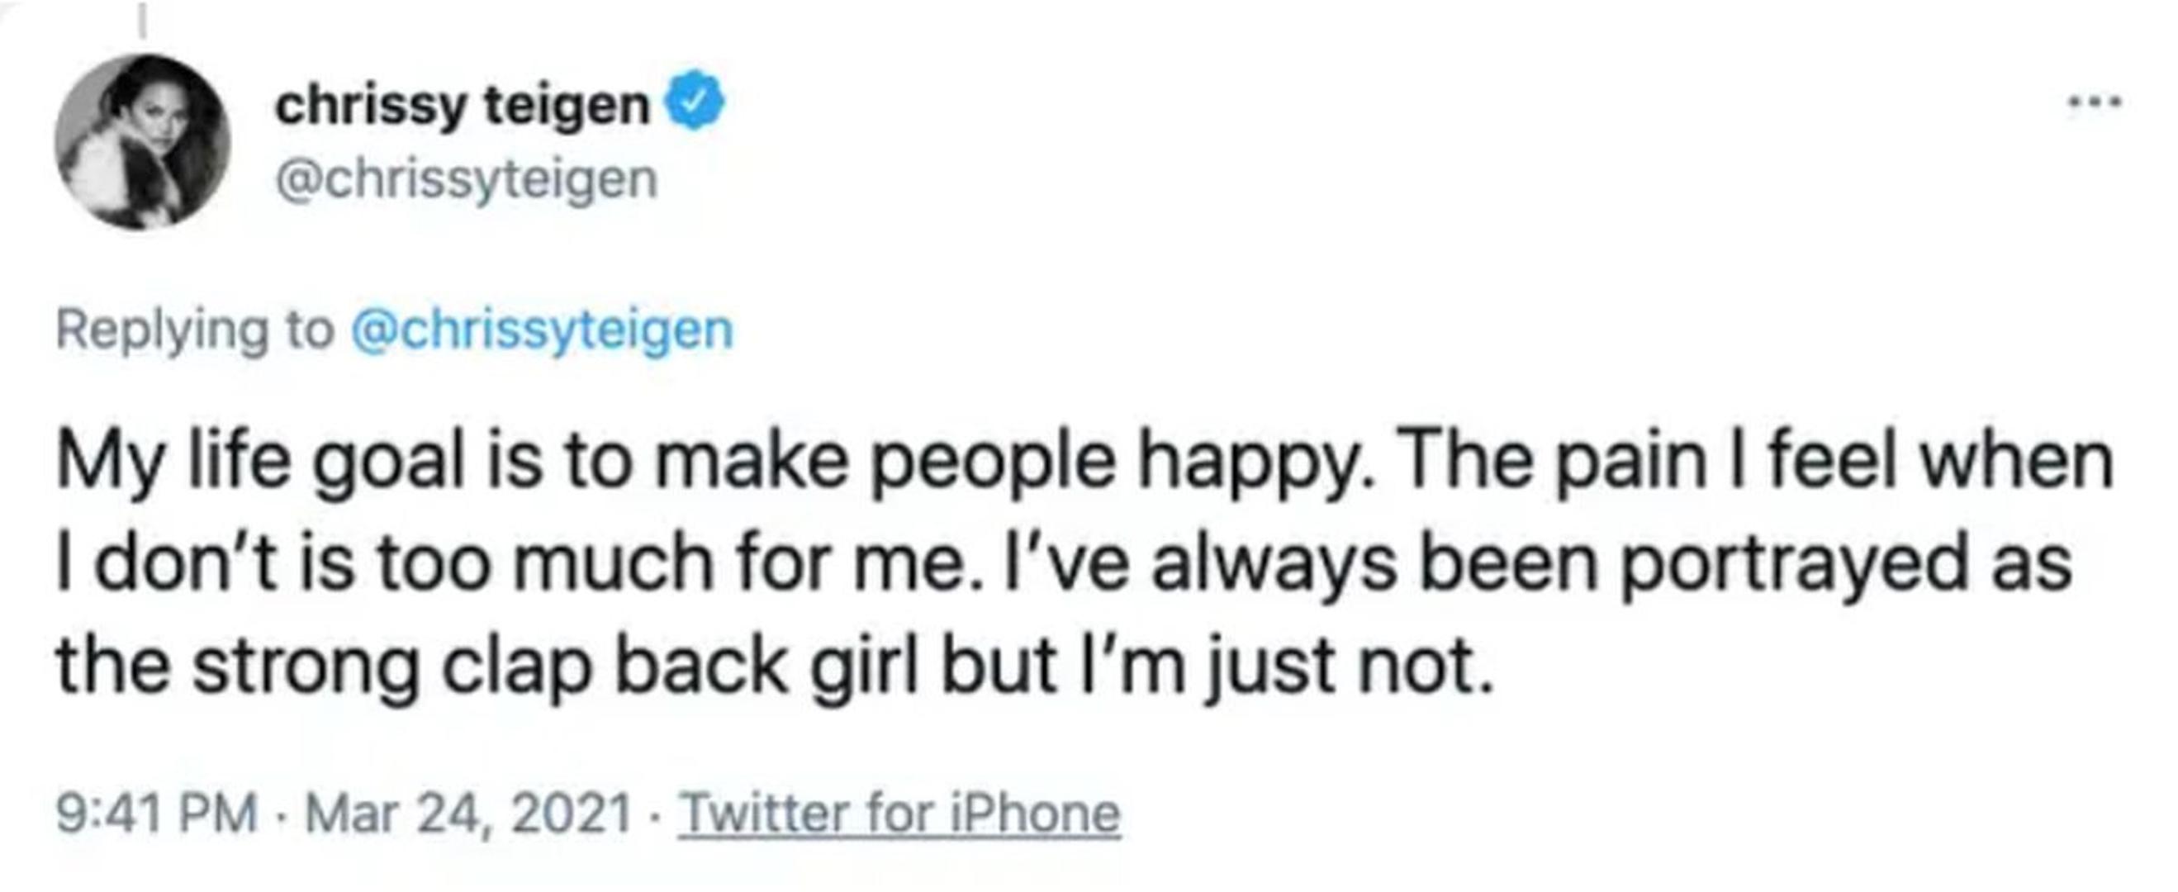Click the Mar 24, 2021 date
Viewport: 2178px width, 892px height.
coord(467,814)
